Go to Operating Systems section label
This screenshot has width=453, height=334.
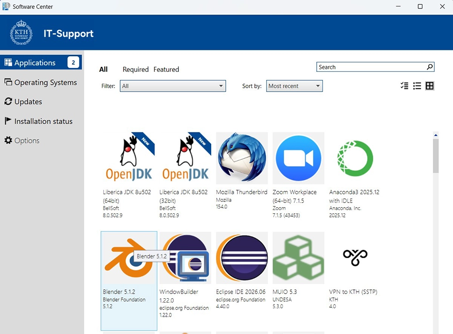[46, 82]
